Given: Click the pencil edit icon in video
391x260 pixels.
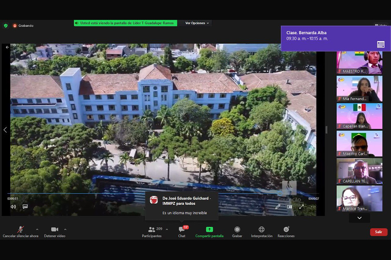Looking at the screenshot, I should [x=278, y=207].
